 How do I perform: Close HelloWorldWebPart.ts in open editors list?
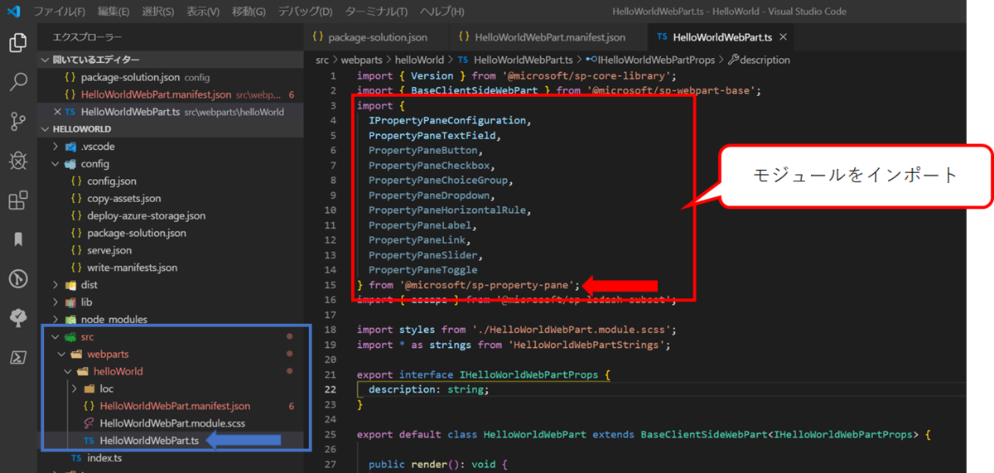click(57, 112)
